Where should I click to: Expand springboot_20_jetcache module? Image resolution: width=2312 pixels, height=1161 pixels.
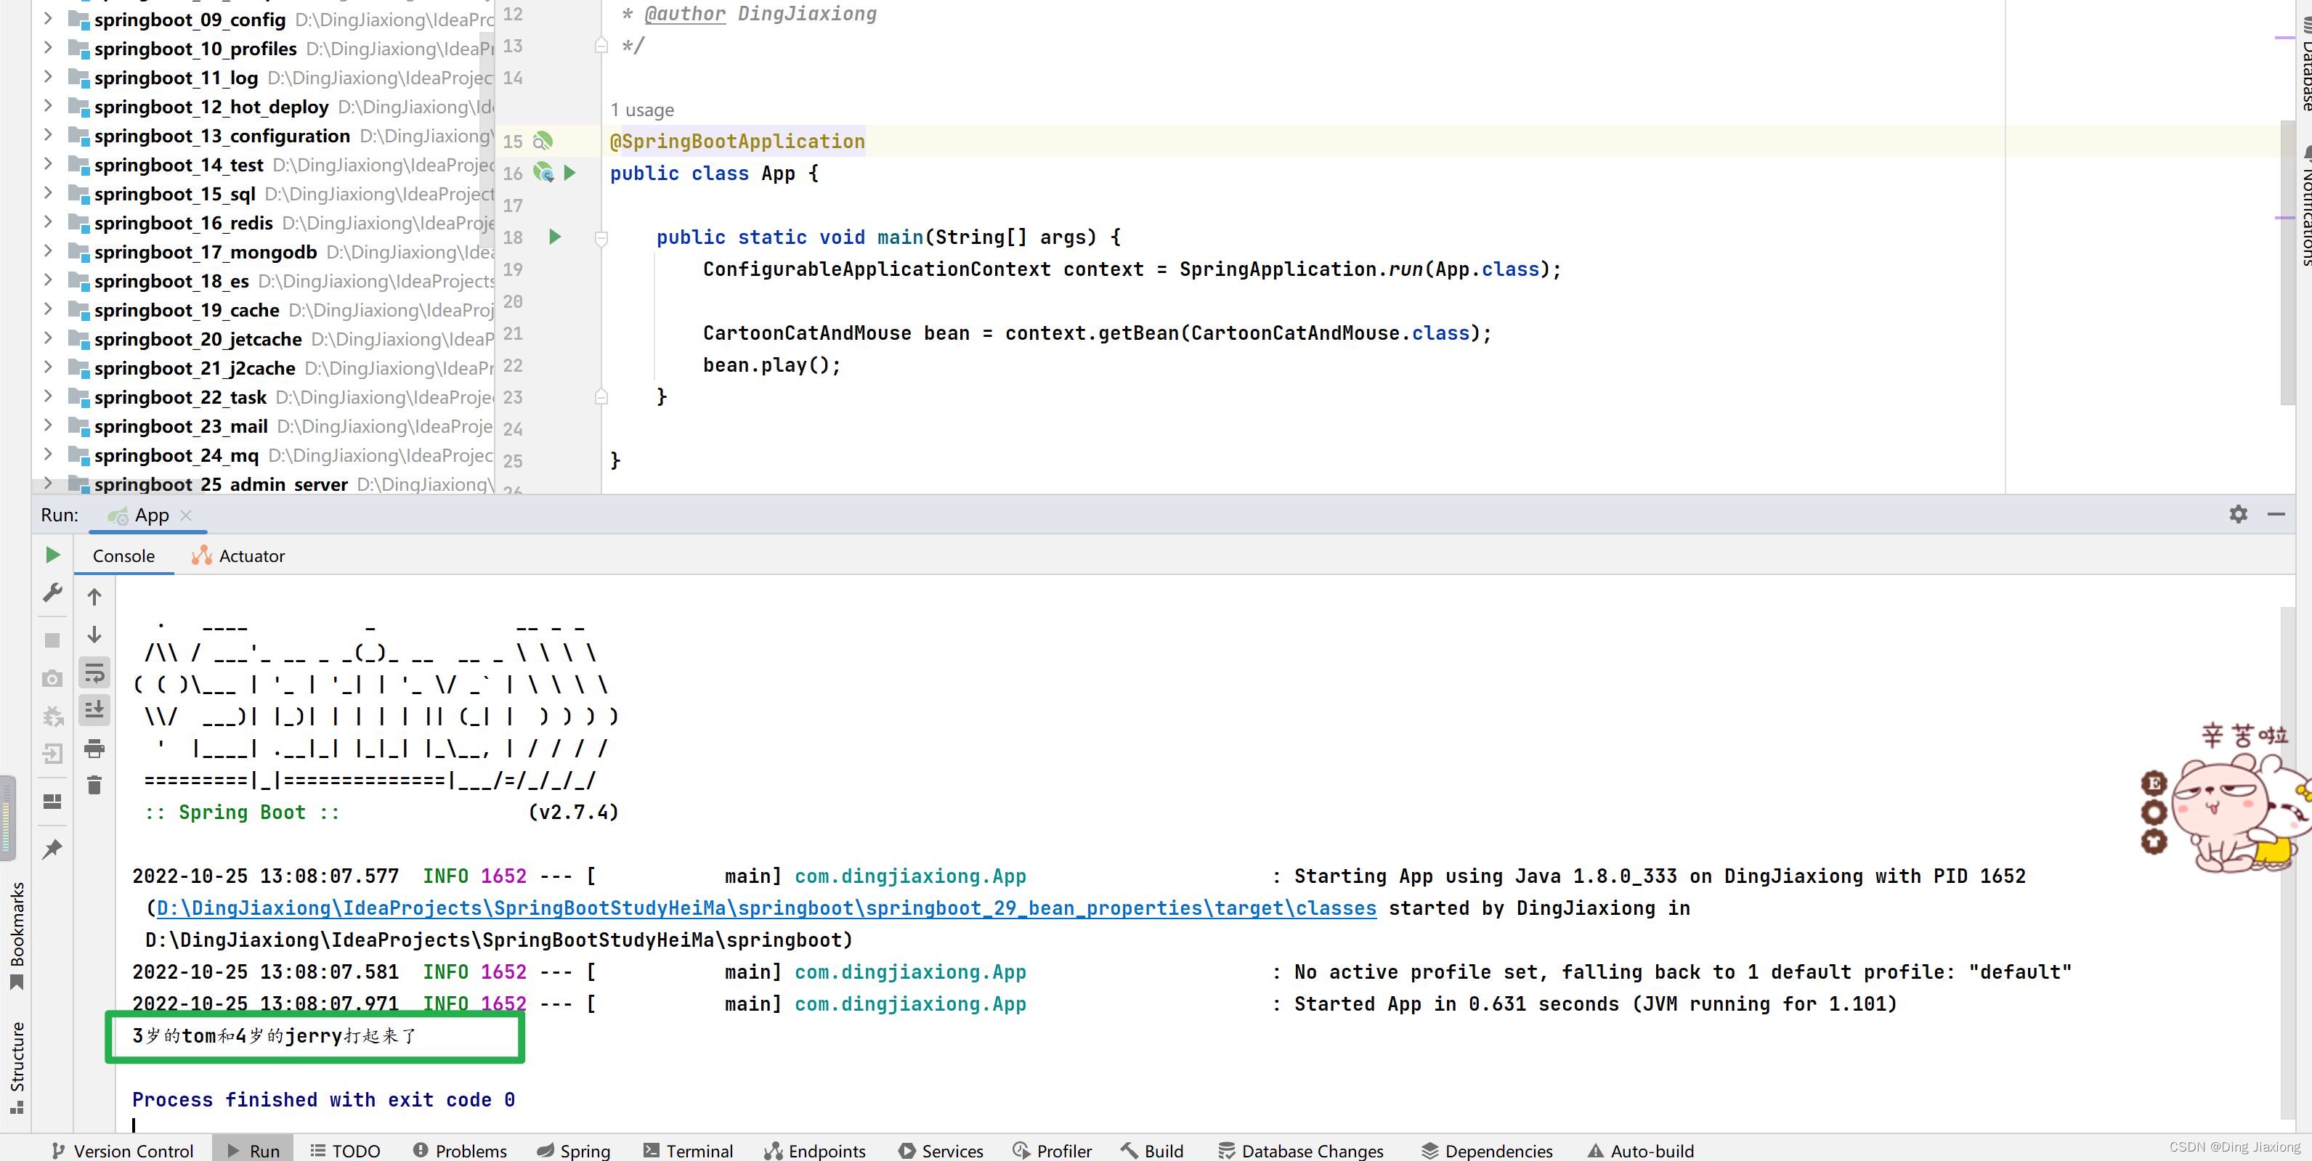coord(47,338)
